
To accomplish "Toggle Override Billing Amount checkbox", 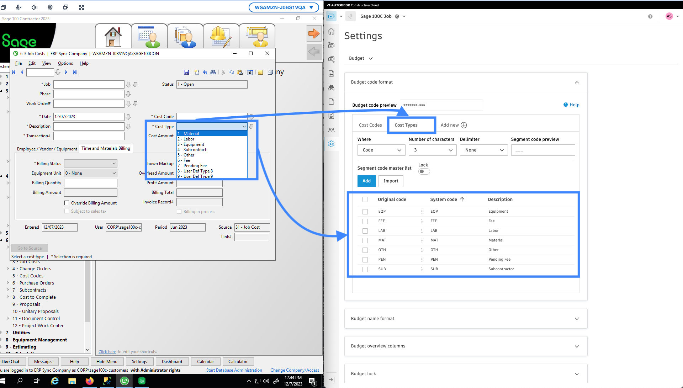I will pyautogui.click(x=67, y=203).
